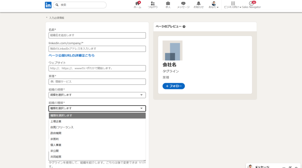The image size is (302, 168).
Task: Open the messaging panel options dots
Action: 284,167
